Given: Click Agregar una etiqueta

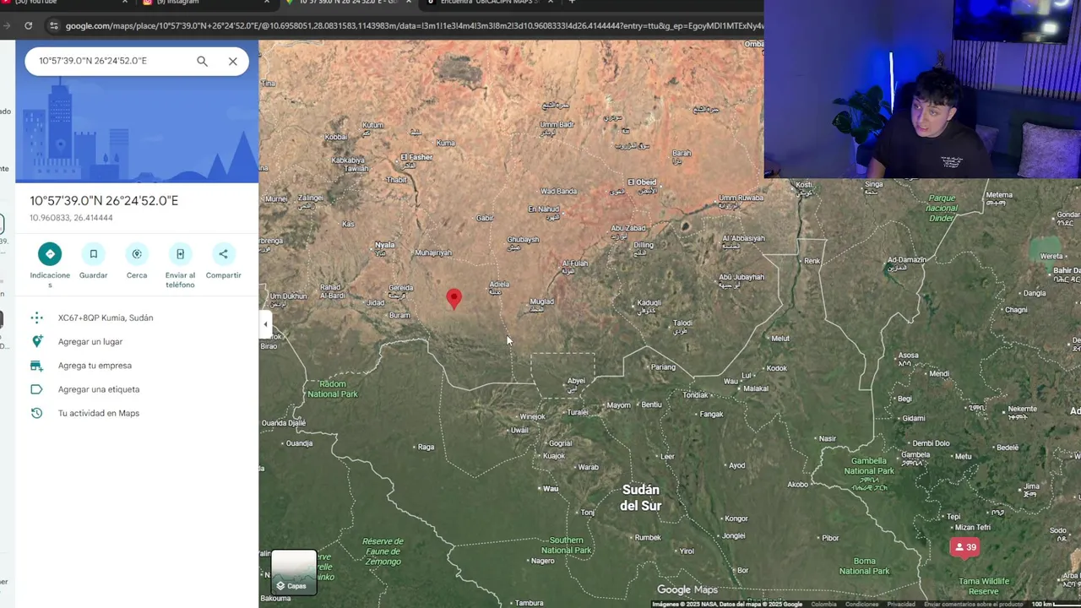Looking at the screenshot, I should (99, 389).
